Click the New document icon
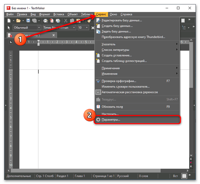Image resolution: width=200 pixels, height=184 pixels. pyautogui.click(x=9, y=21)
